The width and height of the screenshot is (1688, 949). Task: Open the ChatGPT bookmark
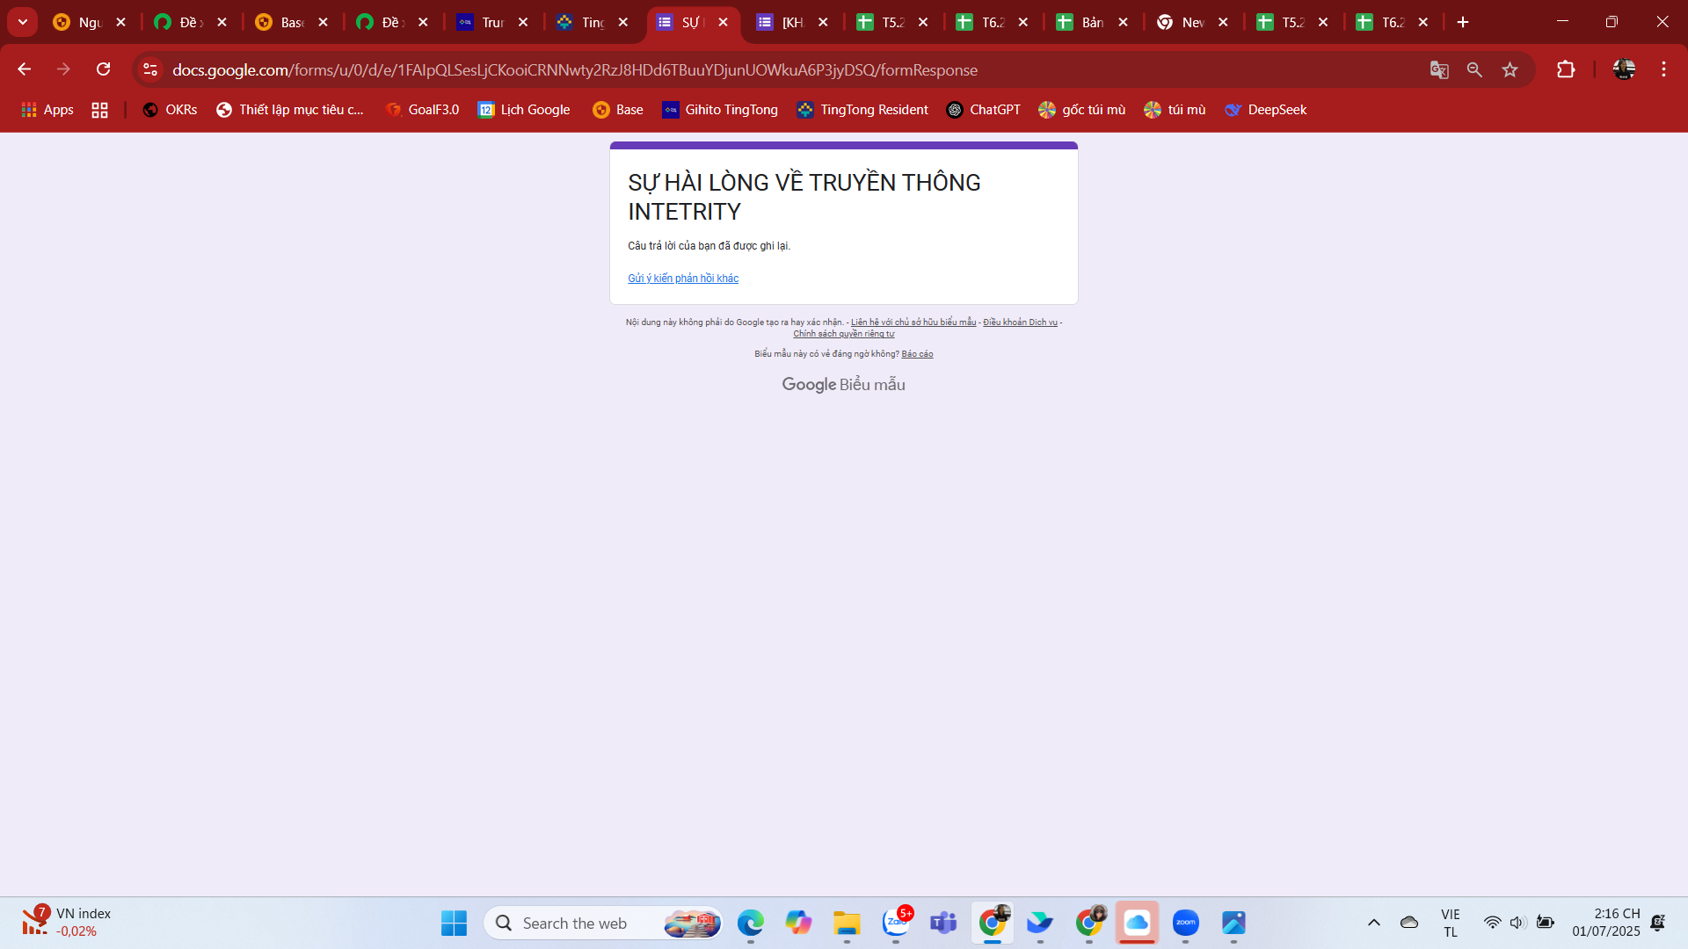[x=983, y=110]
